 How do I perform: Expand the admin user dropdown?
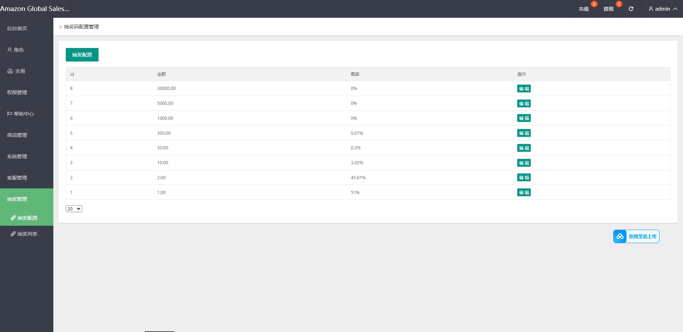662,9
